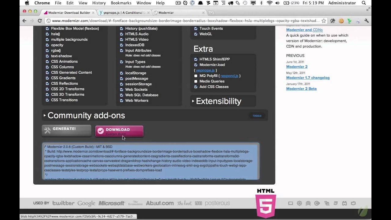
Task: Click the fullscreen arrows icon
Action: pos(368,9)
